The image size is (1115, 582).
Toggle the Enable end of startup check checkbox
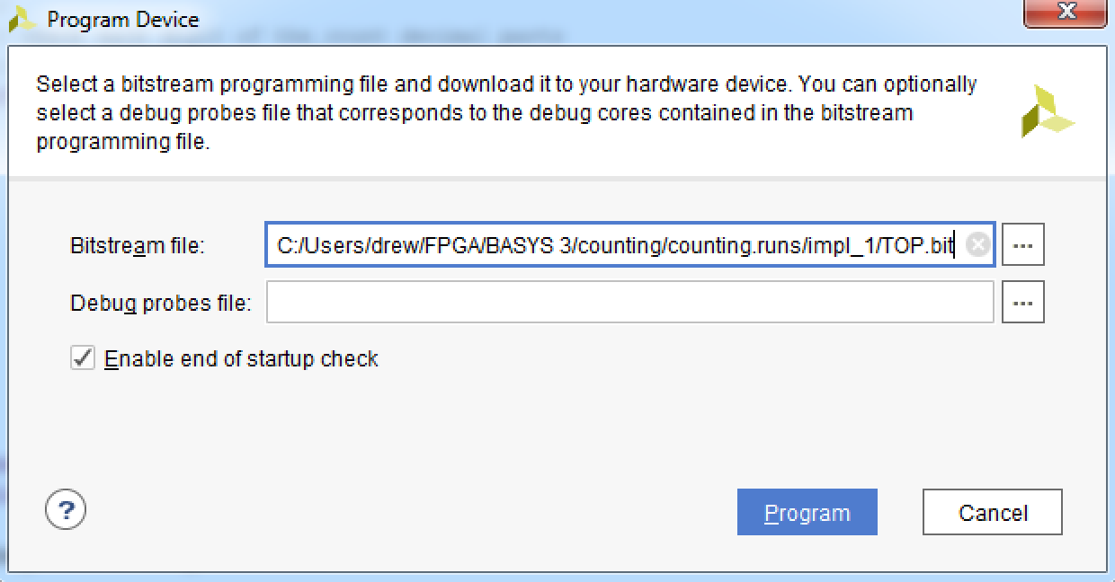(83, 358)
